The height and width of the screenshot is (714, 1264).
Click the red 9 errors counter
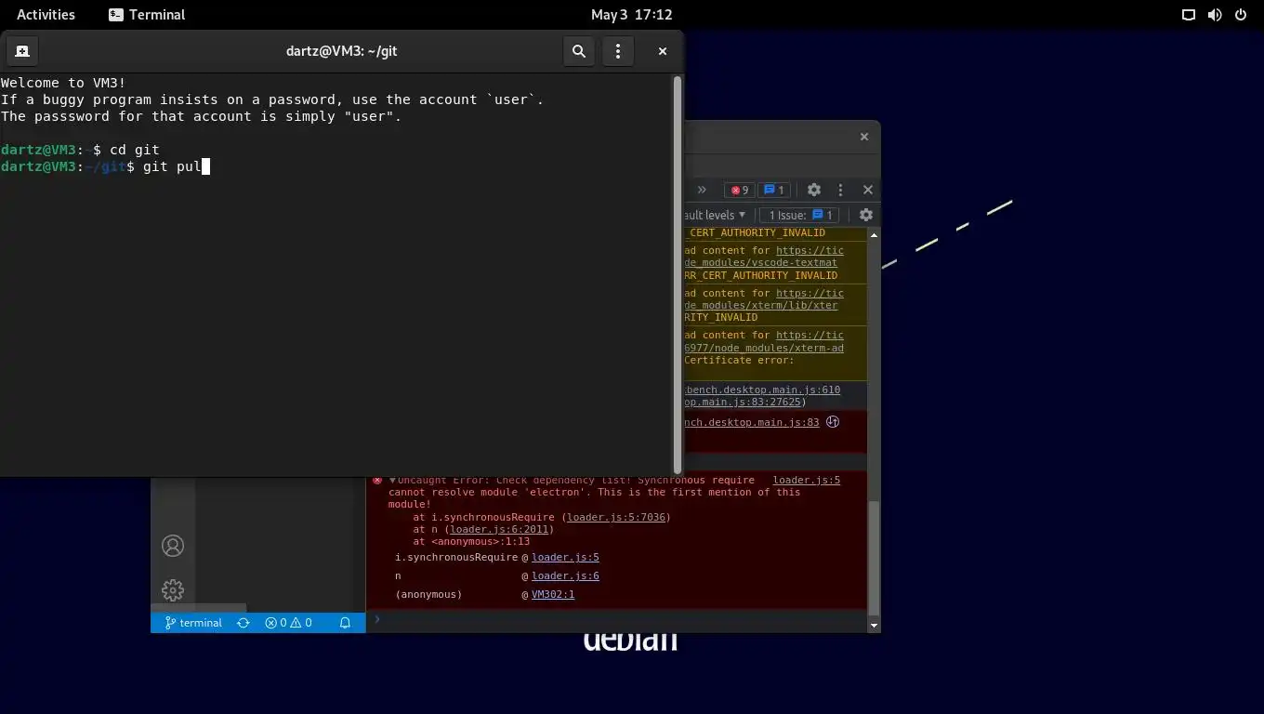point(740,190)
